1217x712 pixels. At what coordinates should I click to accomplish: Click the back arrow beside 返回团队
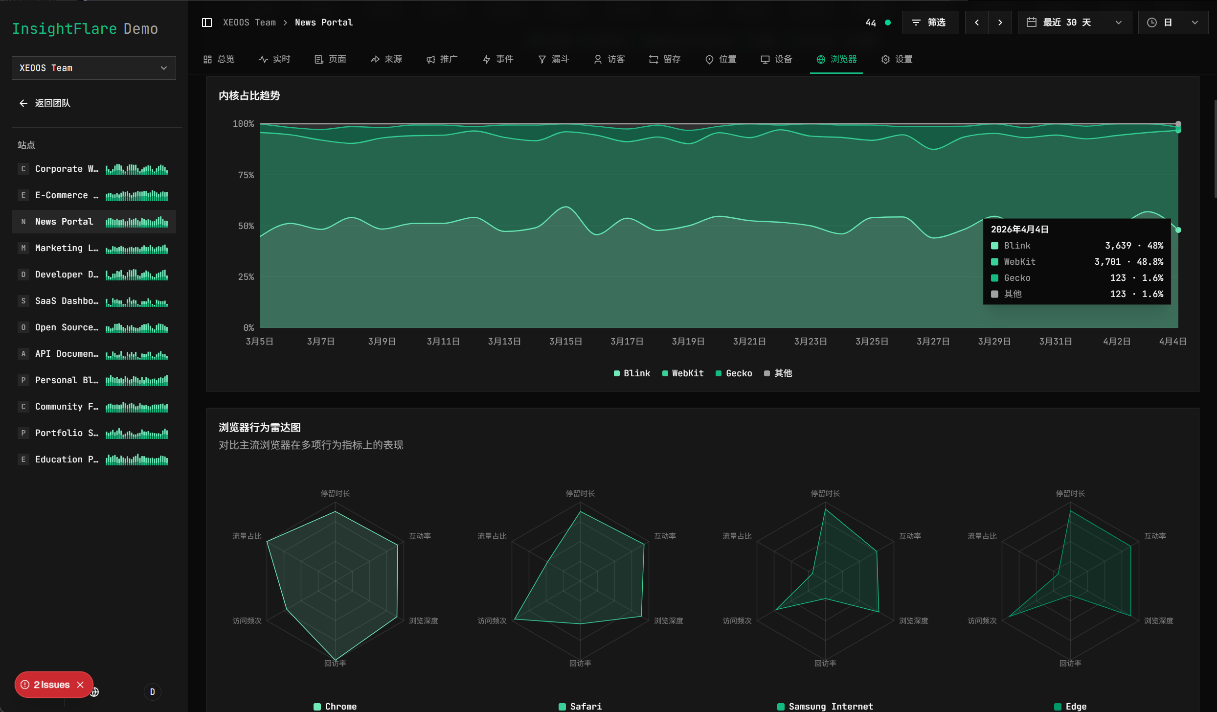click(23, 103)
